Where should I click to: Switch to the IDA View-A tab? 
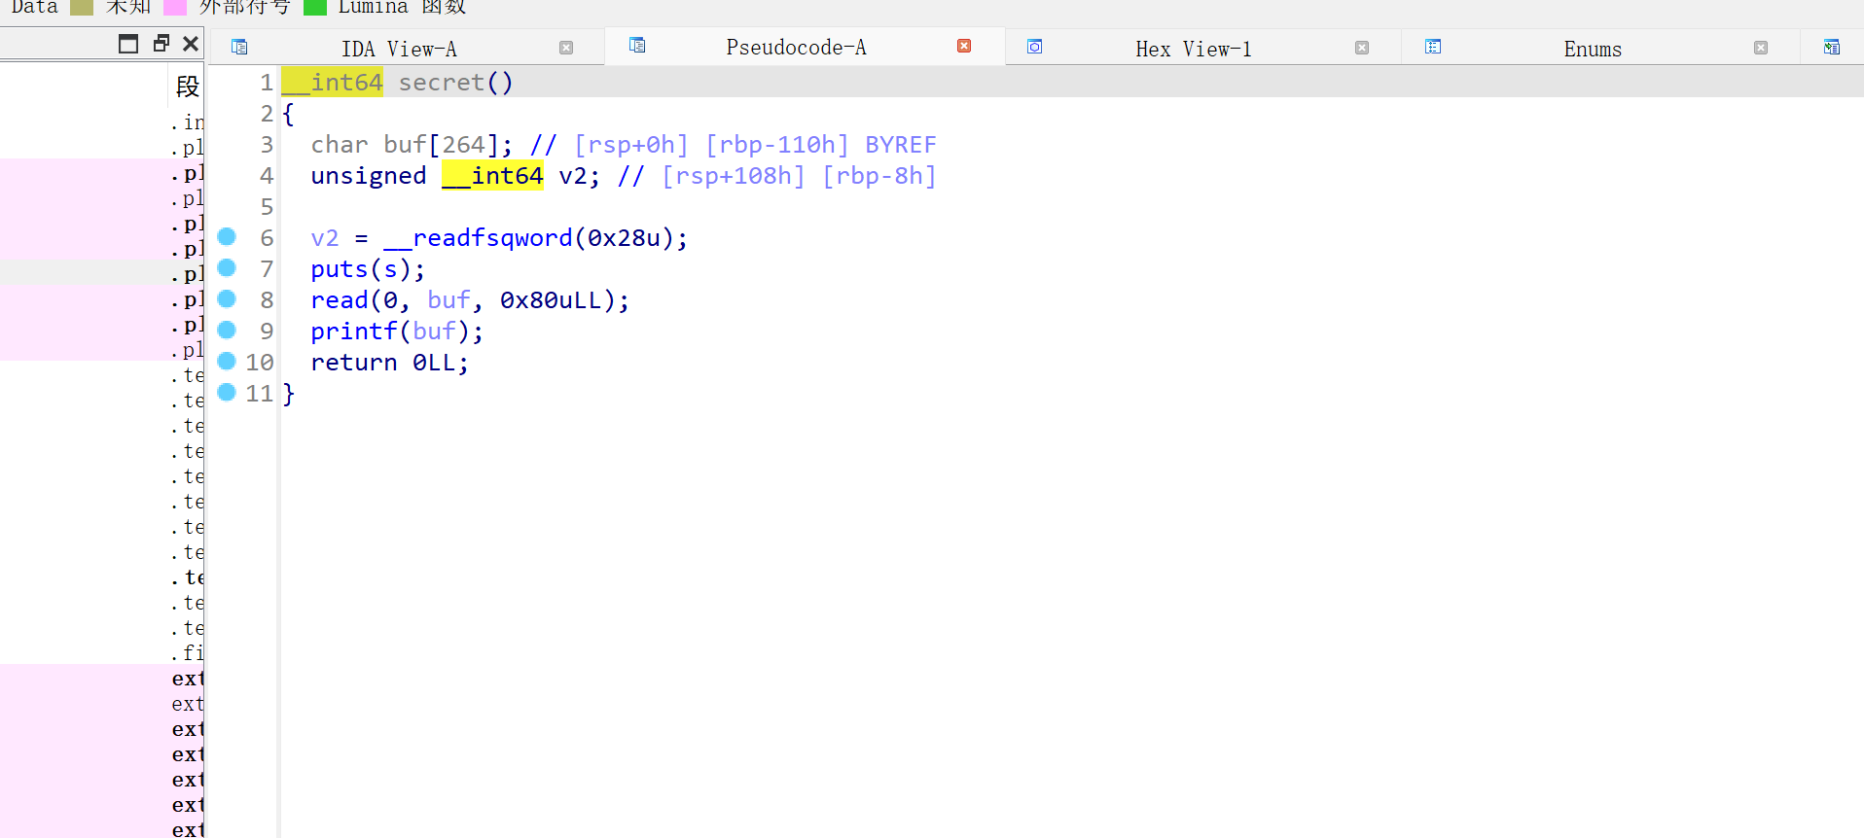[399, 49]
